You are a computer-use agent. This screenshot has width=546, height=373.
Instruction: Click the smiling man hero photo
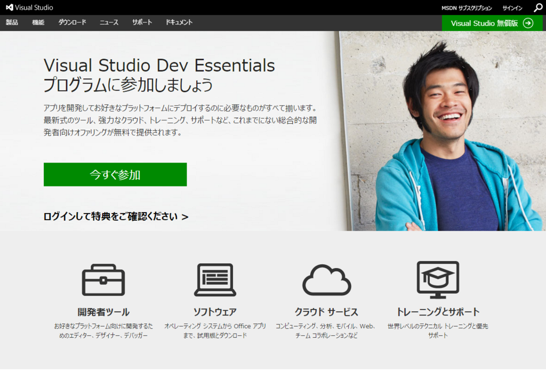tap(442, 131)
